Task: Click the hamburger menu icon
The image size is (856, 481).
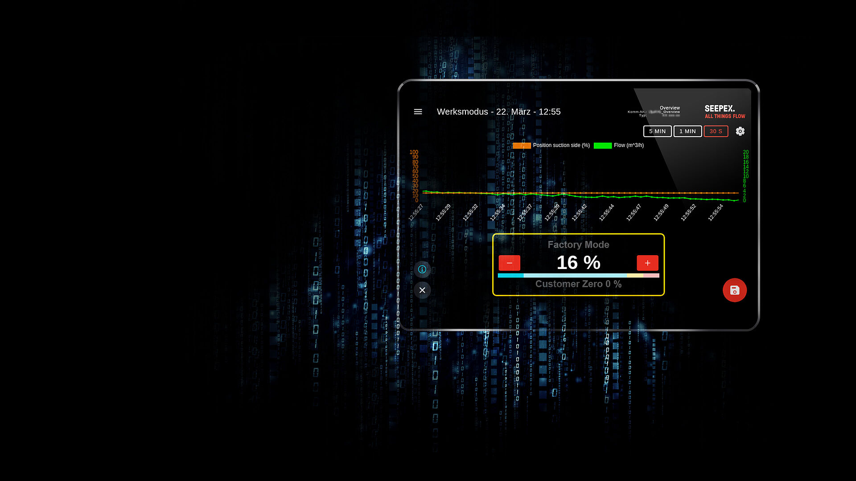Action: click(x=418, y=112)
